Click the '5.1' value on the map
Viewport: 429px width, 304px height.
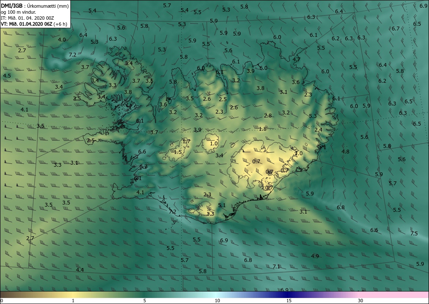[x=222, y=205]
